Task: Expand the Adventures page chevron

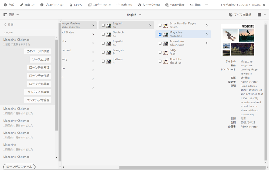Action: click(x=207, y=43)
